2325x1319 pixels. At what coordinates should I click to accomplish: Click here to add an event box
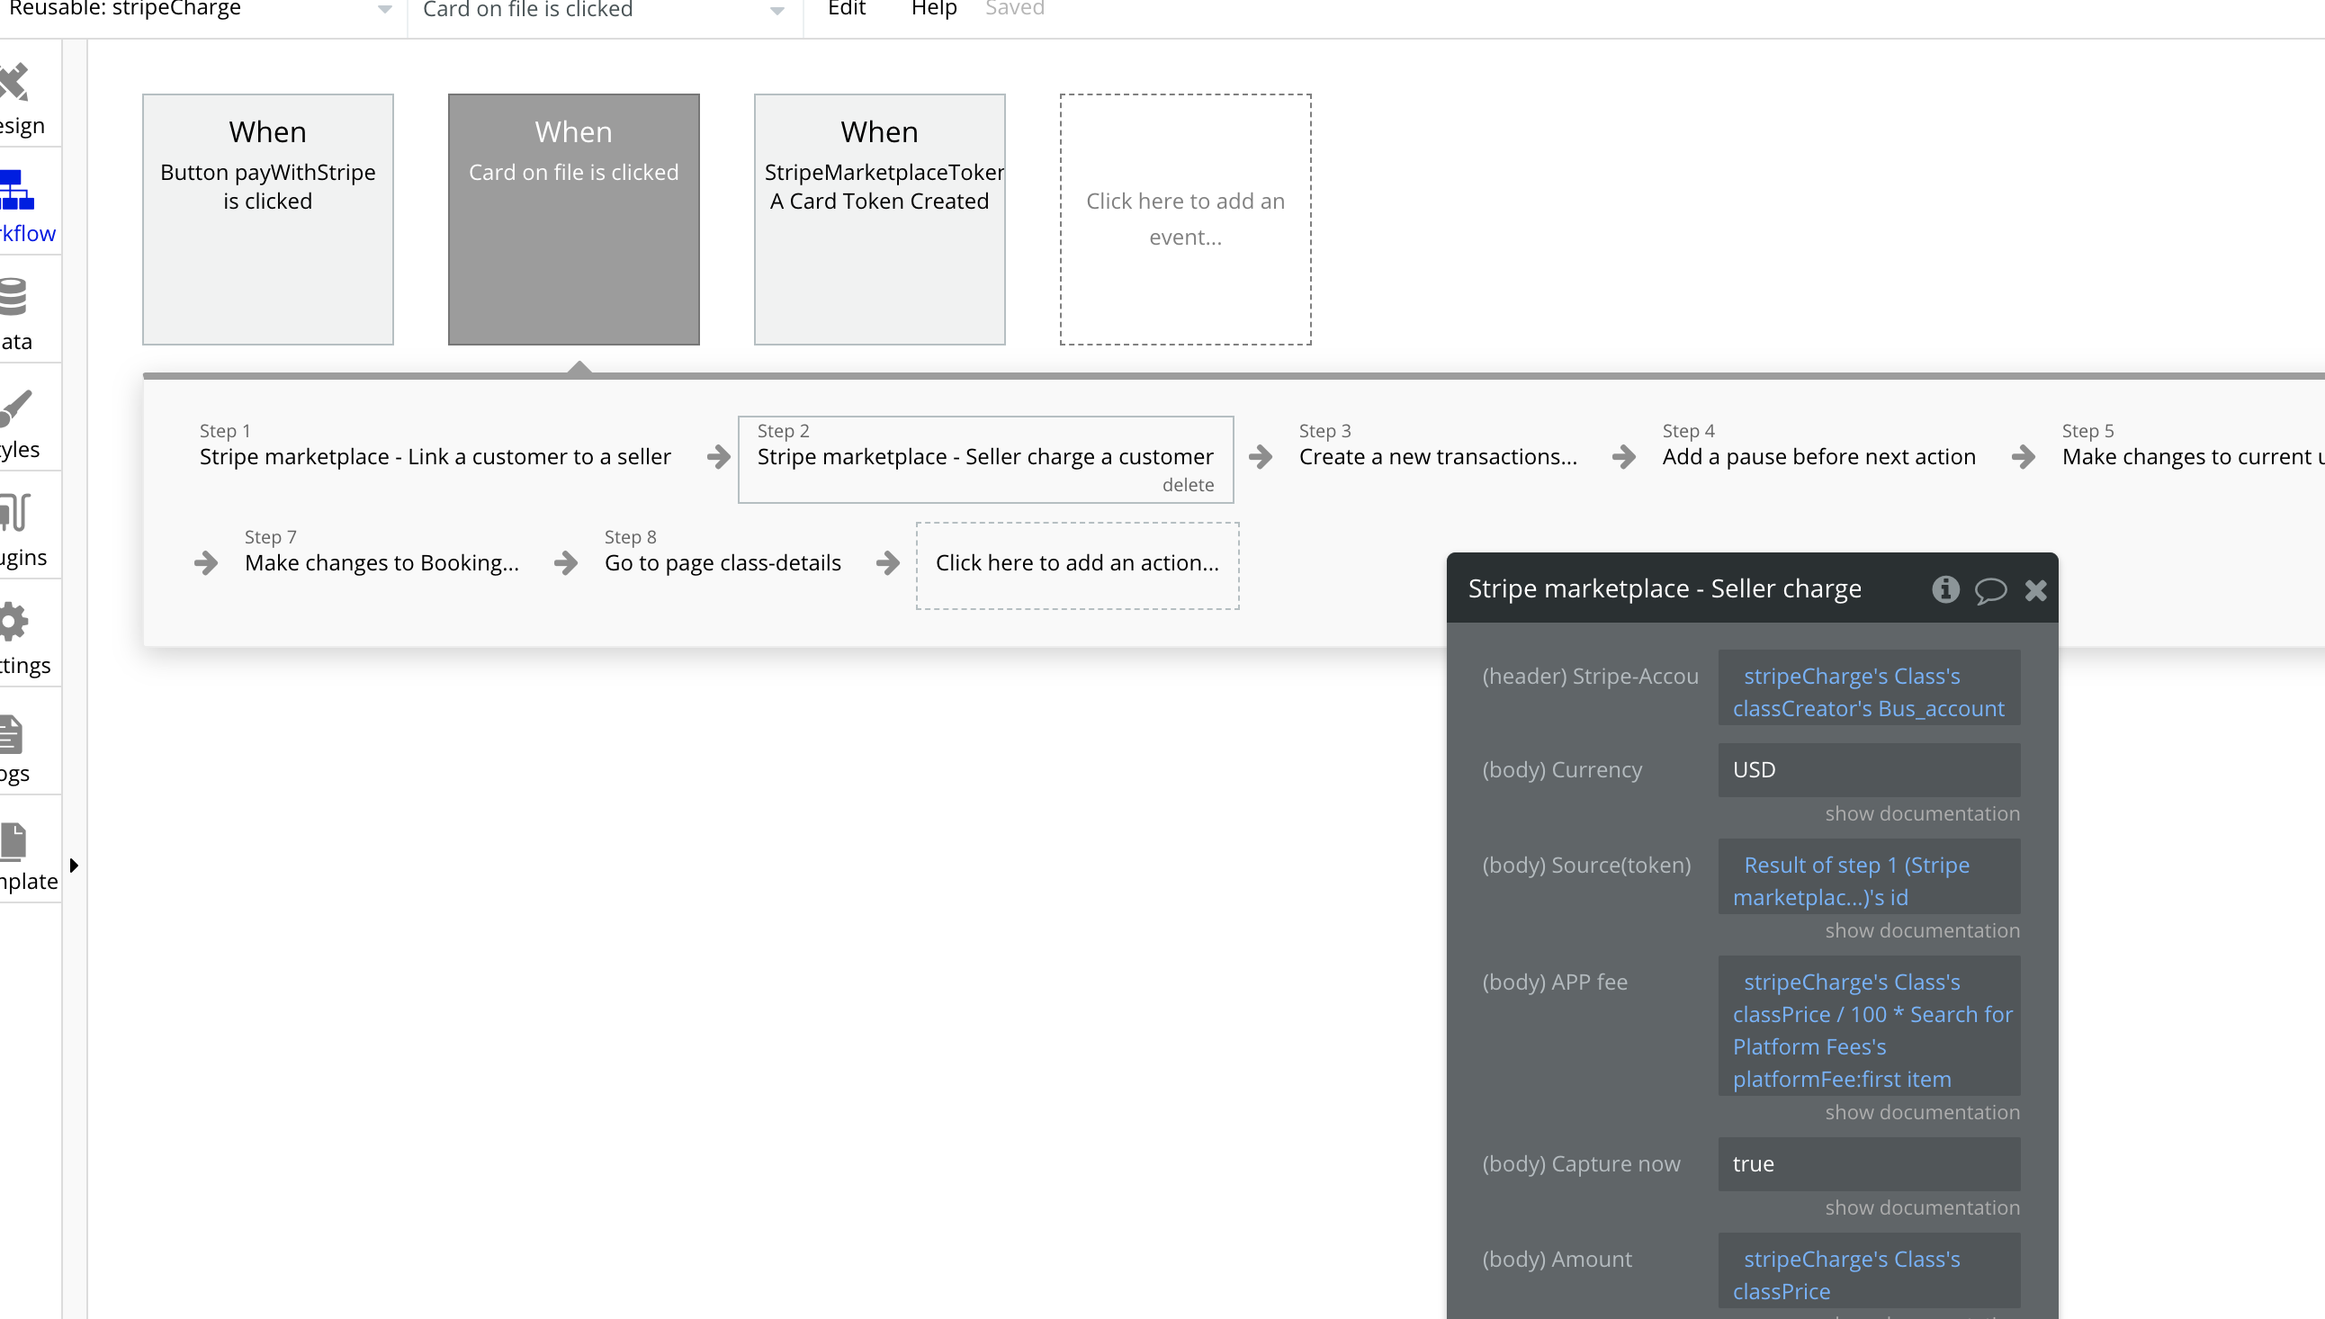[x=1186, y=220]
